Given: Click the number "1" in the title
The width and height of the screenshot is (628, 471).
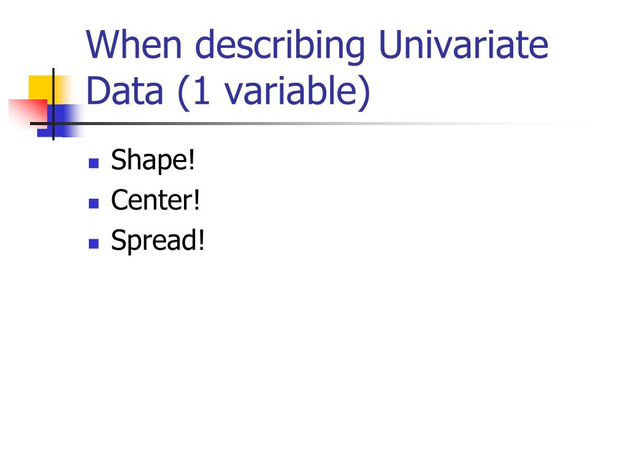Looking at the screenshot, I should click(x=202, y=91).
